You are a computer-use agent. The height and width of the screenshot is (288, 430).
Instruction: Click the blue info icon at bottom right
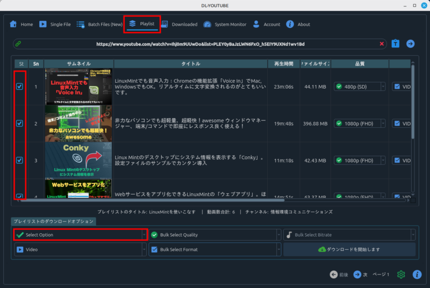[417, 275]
